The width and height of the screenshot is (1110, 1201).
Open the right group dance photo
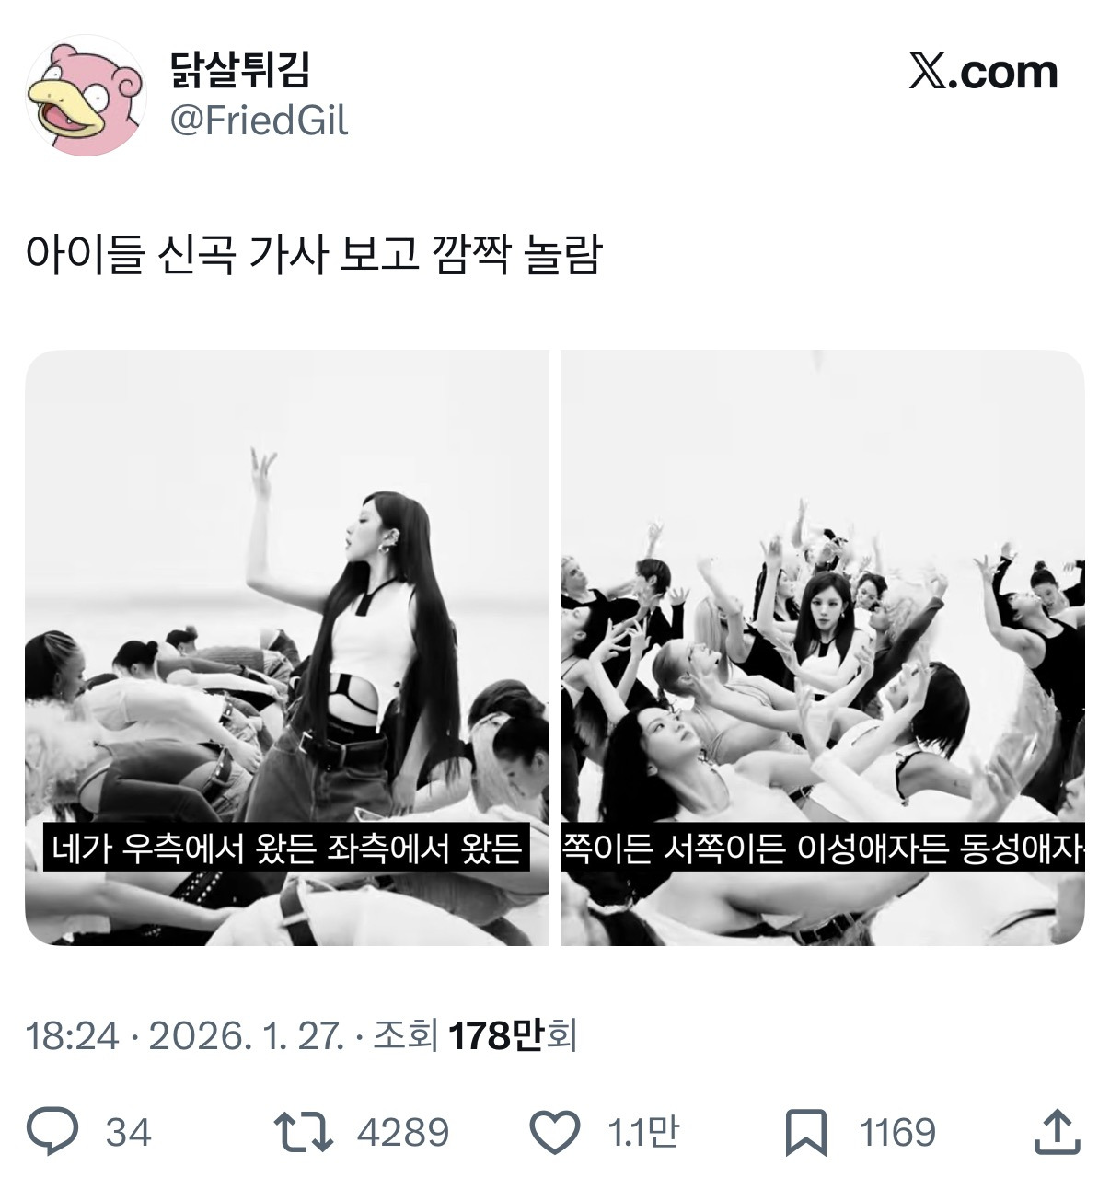point(823,647)
